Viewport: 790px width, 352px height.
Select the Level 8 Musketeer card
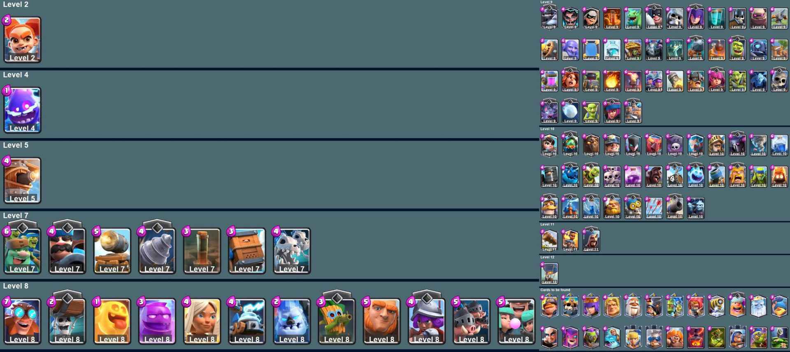pyautogui.click(x=427, y=321)
